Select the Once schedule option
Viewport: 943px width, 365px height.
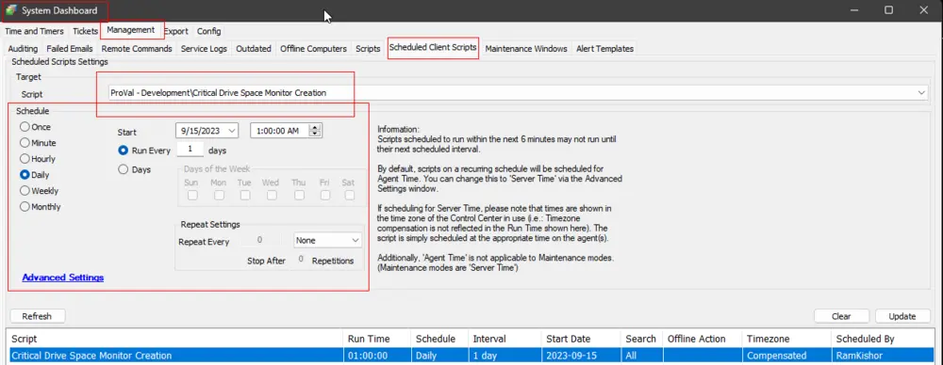pyautogui.click(x=25, y=127)
